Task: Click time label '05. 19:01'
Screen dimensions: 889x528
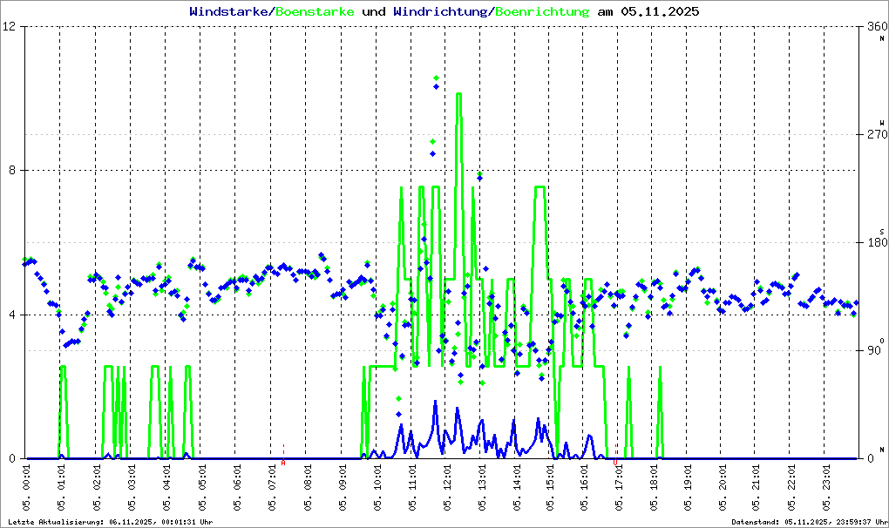Action: click(688, 488)
